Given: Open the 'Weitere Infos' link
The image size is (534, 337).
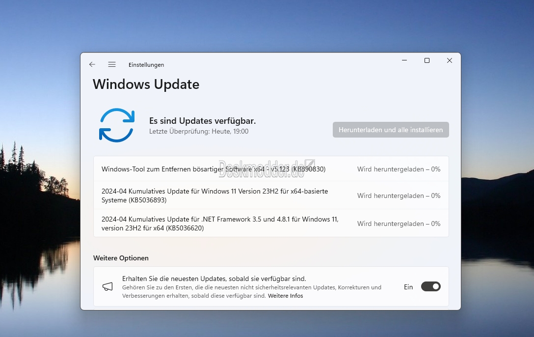Looking at the screenshot, I should pos(285,296).
